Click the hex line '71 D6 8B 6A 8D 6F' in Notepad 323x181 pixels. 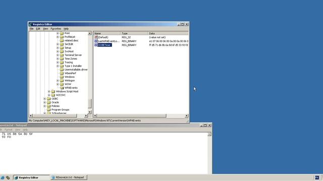click(17, 134)
